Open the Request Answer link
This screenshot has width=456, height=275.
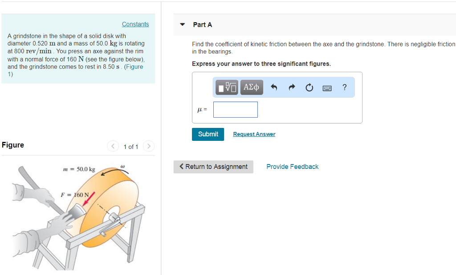(x=254, y=134)
